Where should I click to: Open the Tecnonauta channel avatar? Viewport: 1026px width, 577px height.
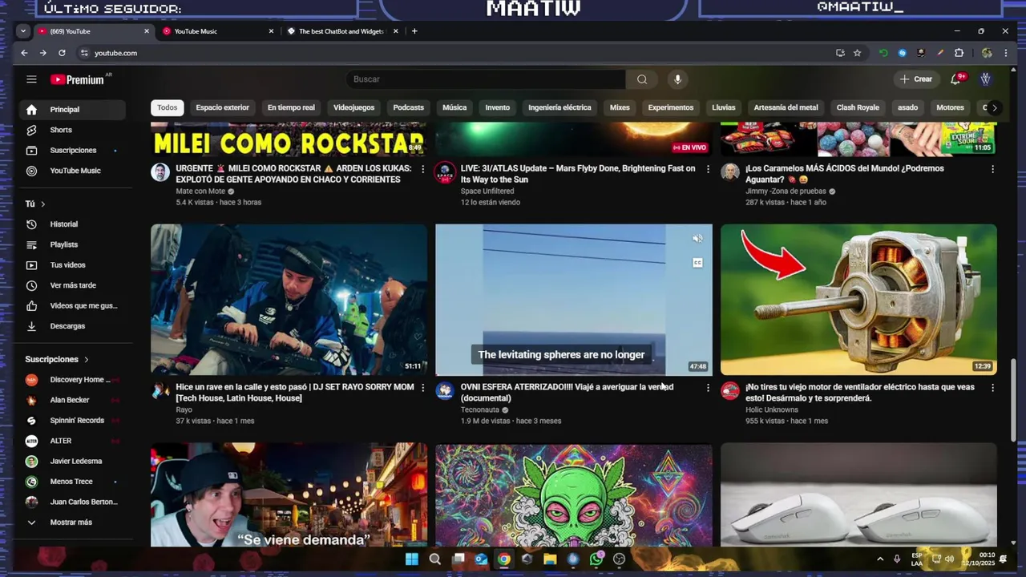pos(445,391)
